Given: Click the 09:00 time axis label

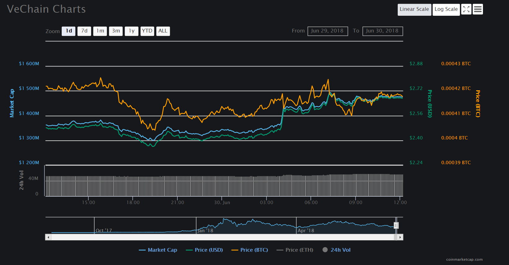Looking at the screenshot, I should pyautogui.click(x=356, y=203).
